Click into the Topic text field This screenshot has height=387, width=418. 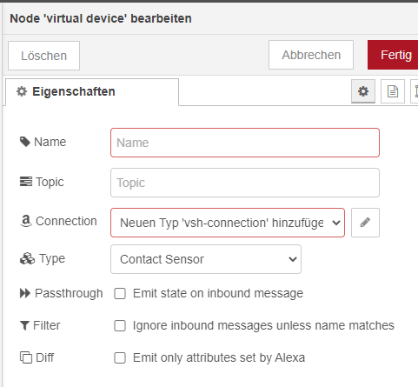[245, 183]
